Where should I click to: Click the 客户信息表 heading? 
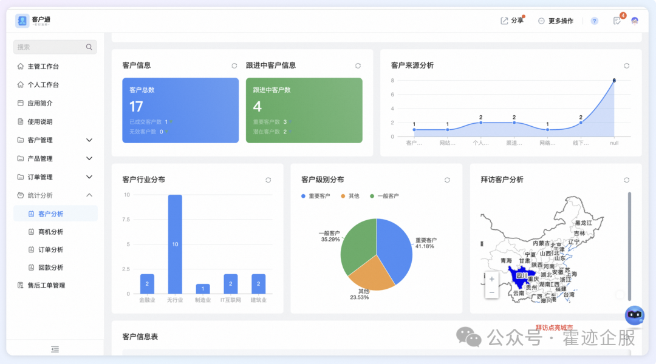[140, 337]
